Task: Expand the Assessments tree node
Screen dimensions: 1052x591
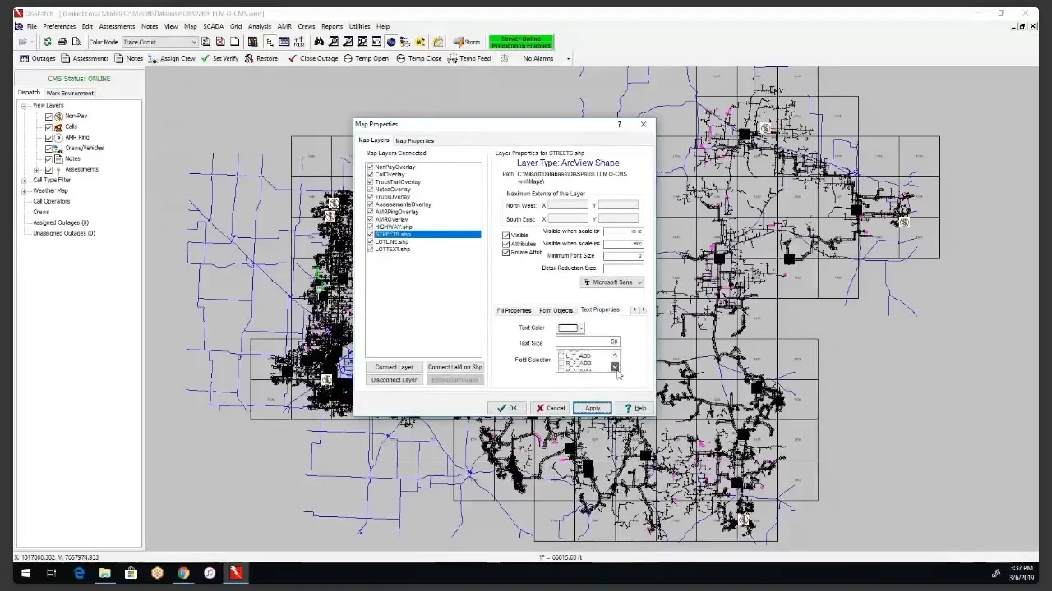Action: tap(36, 170)
